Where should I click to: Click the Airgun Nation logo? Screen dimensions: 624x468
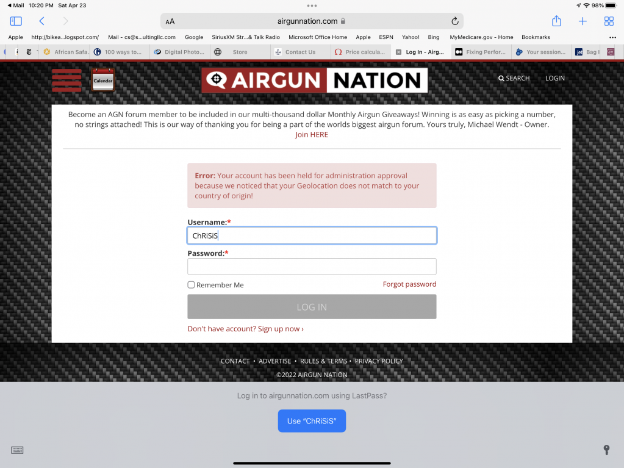coord(314,80)
